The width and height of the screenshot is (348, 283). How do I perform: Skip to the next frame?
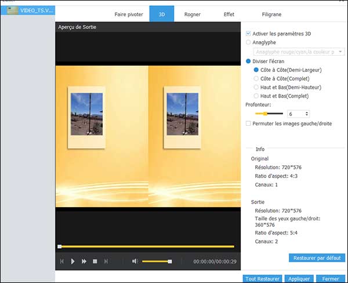pos(106,262)
